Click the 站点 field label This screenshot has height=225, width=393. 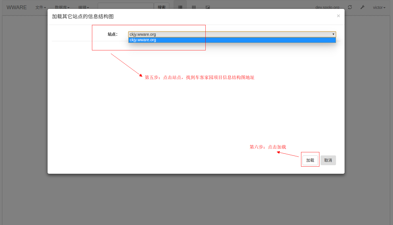coord(113,34)
